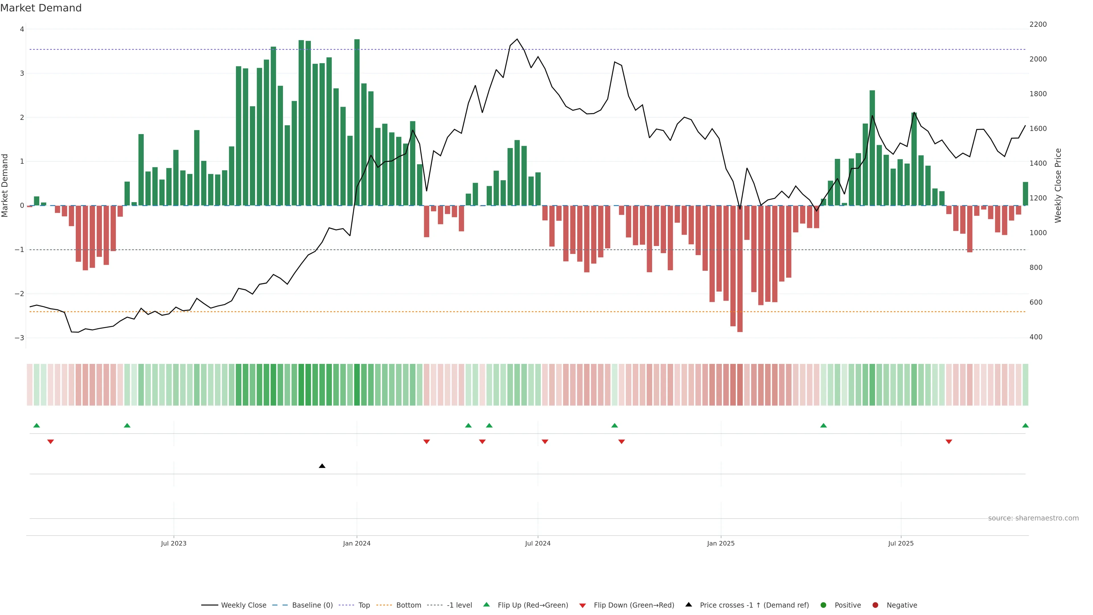Click the Market Demand chart title
1093x615 pixels.
point(41,8)
